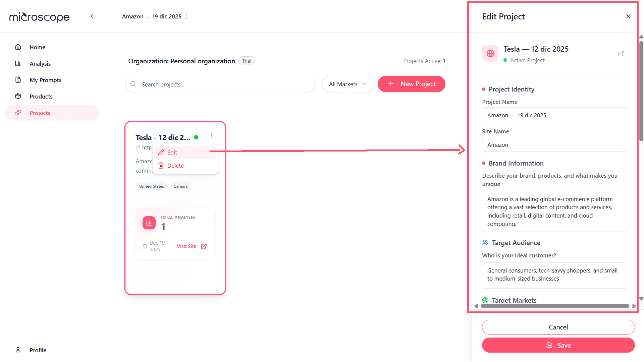Go to the Analysis page
The height and width of the screenshot is (362, 644).
coord(40,64)
